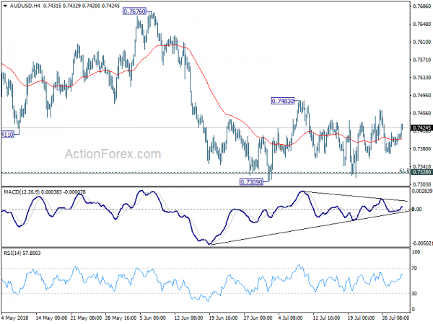The image size is (433, 324).
Task: Click the 4 Jul 08:00 date label
Action: (x=290, y=318)
